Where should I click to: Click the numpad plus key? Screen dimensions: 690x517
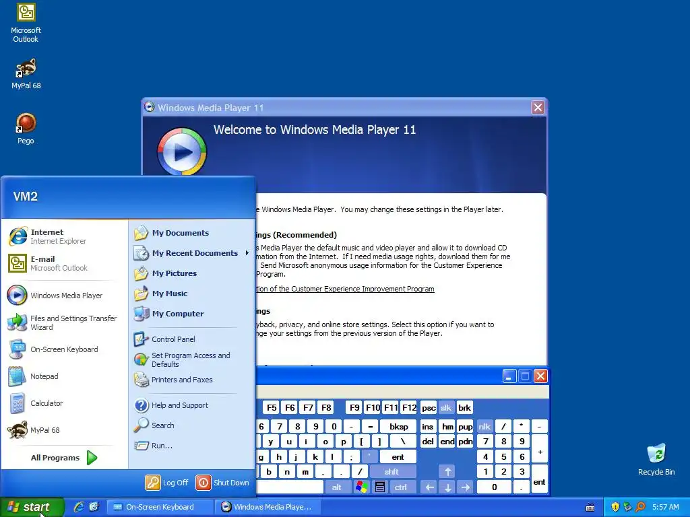point(540,449)
